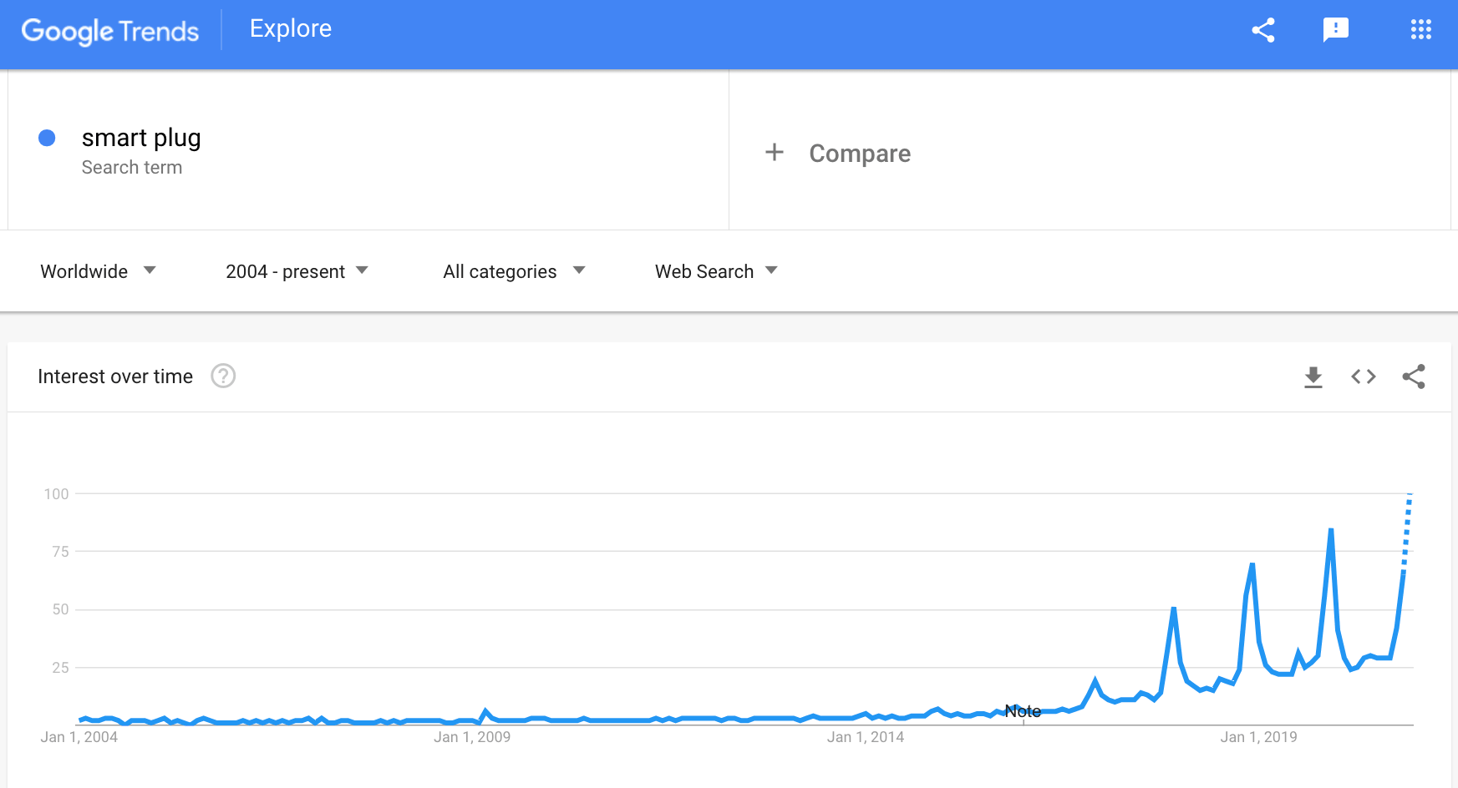1458x788 pixels.
Task: Expand the All categories dropdown
Action: tap(515, 271)
